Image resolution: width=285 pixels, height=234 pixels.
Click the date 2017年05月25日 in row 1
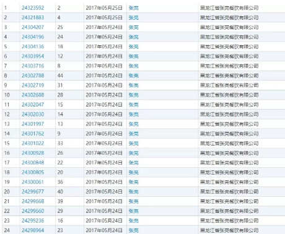[104, 8]
